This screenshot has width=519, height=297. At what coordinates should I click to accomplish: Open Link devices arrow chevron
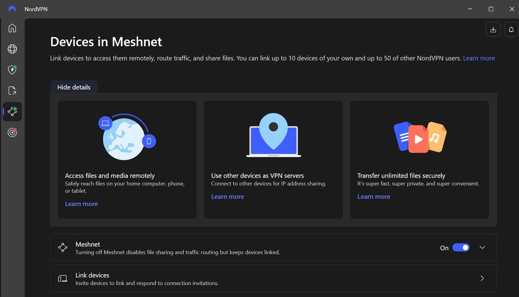pyautogui.click(x=482, y=278)
